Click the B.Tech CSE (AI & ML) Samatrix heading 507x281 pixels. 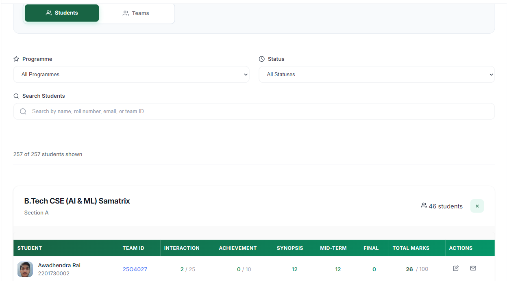click(x=77, y=201)
